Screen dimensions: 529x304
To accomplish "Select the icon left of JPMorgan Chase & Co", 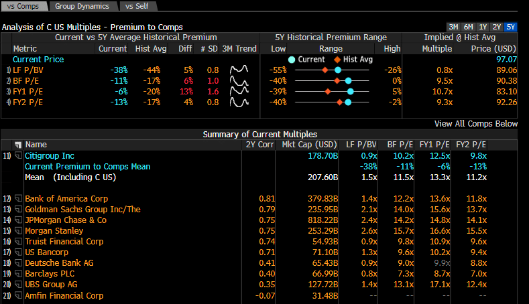I will pos(18,220).
